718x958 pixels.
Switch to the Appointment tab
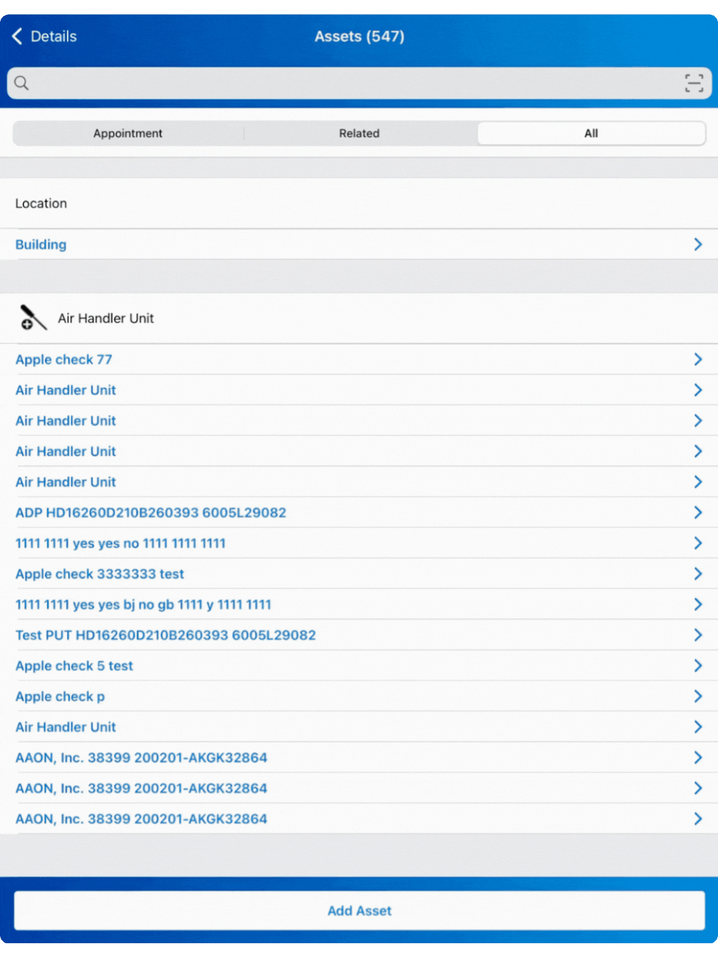(128, 134)
